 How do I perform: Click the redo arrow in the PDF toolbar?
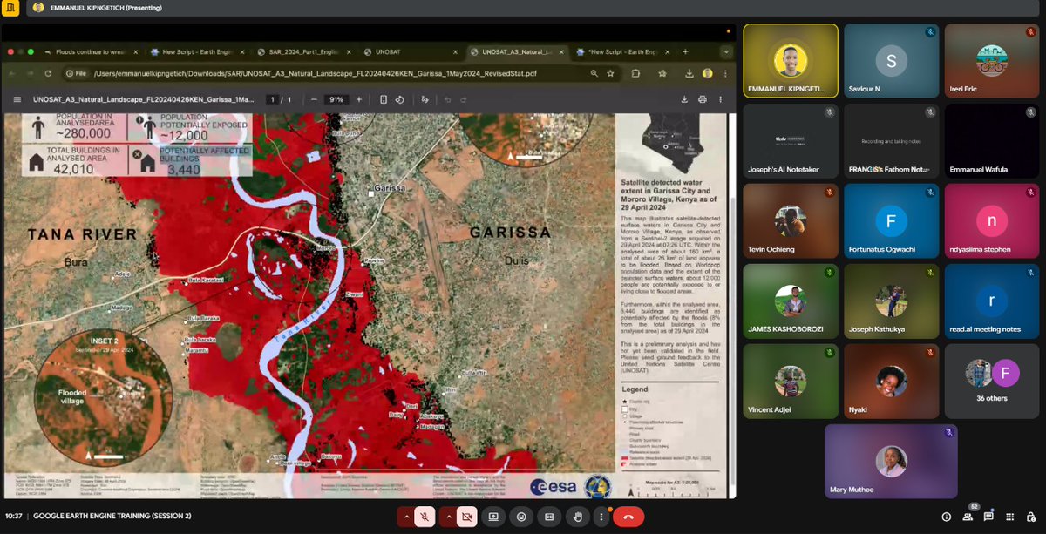pos(465,99)
